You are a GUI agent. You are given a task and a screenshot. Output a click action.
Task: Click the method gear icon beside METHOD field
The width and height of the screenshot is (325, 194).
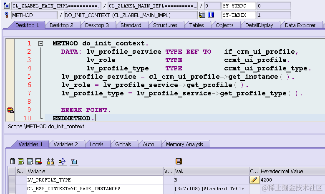click(7, 15)
